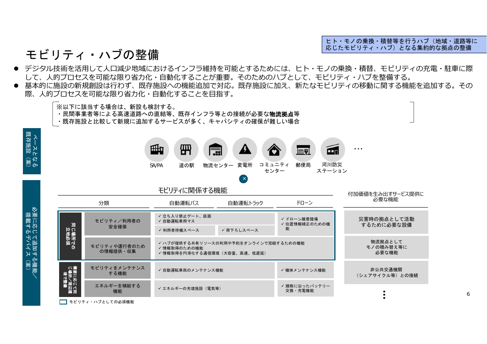The image size is (487, 344).
Task: Click the エネルギーの充填施設（電気等） cell
Action: [x=215, y=288]
